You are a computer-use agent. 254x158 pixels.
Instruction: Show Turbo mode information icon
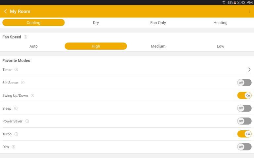pyautogui.click(x=16, y=134)
